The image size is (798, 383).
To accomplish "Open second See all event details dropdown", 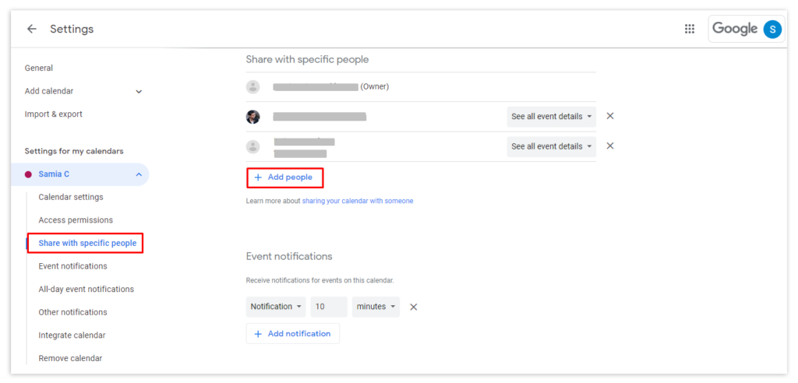I will click(x=551, y=146).
